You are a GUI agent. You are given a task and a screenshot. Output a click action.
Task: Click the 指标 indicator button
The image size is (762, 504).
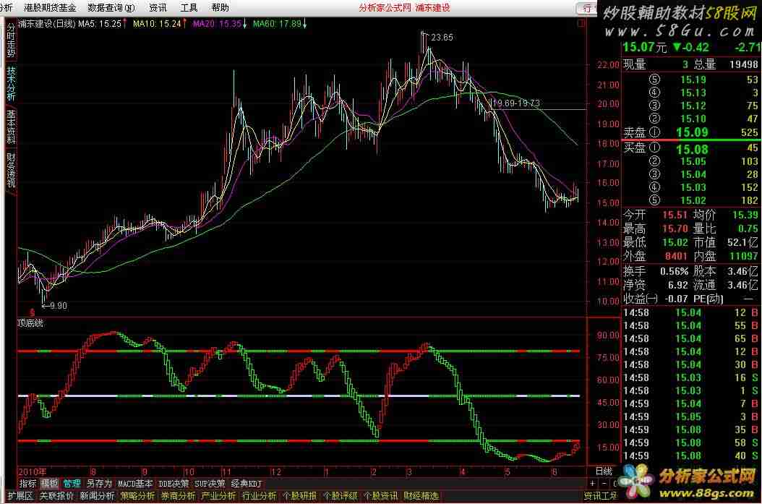pyautogui.click(x=27, y=484)
